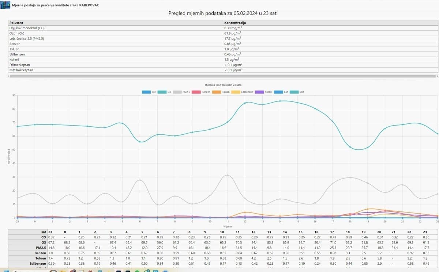Screen dimensions: 439x272
Task: Click the Polutant column header
Action: [16, 23]
